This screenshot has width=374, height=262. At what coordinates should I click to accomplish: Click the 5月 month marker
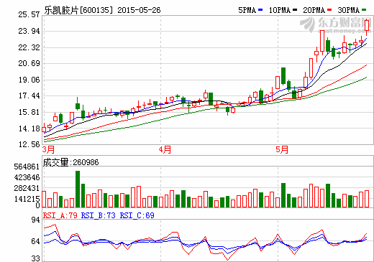click(282, 150)
